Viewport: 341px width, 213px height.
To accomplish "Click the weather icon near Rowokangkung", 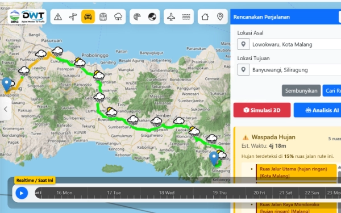I will (x=111, y=112).
